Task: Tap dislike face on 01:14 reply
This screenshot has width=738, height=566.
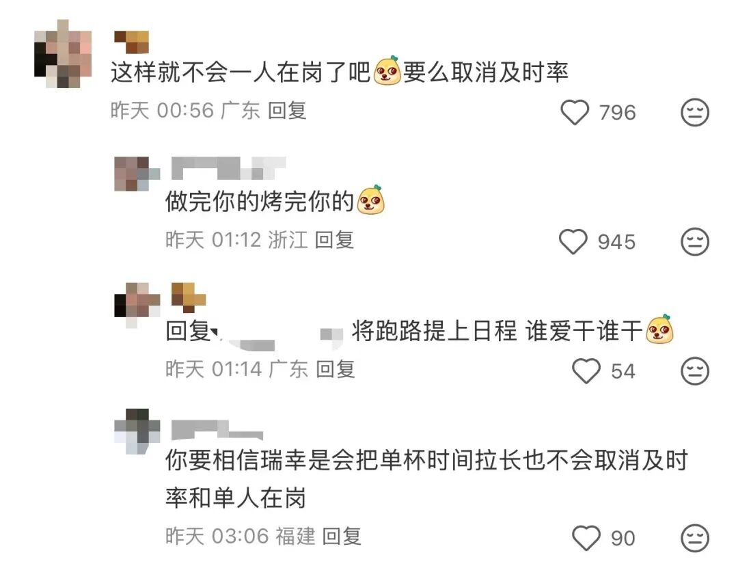Action: pos(695,370)
